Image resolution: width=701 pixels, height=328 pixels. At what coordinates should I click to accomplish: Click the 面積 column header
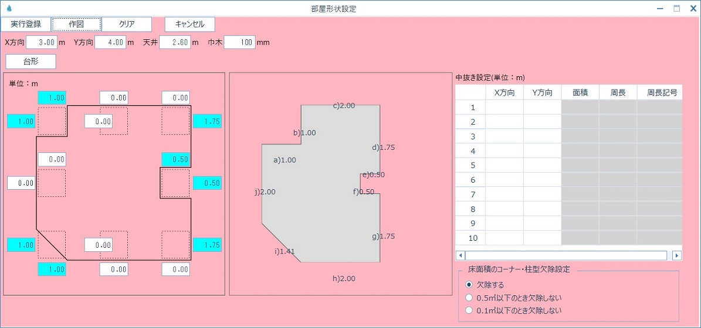(580, 93)
